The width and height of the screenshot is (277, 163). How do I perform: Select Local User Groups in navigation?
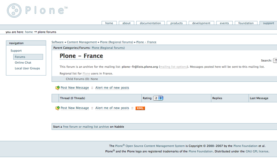(x=27, y=68)
